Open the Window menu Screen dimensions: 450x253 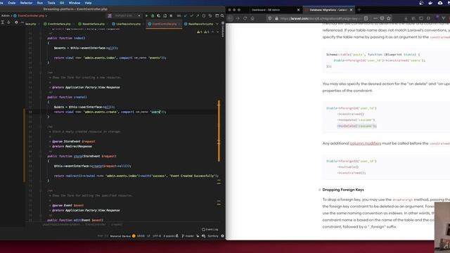[x=75, y=3]
